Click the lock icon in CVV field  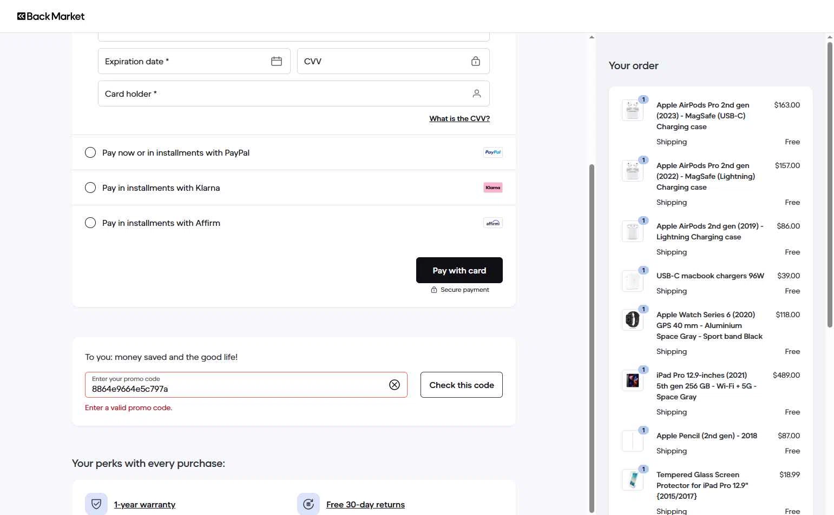476,61
